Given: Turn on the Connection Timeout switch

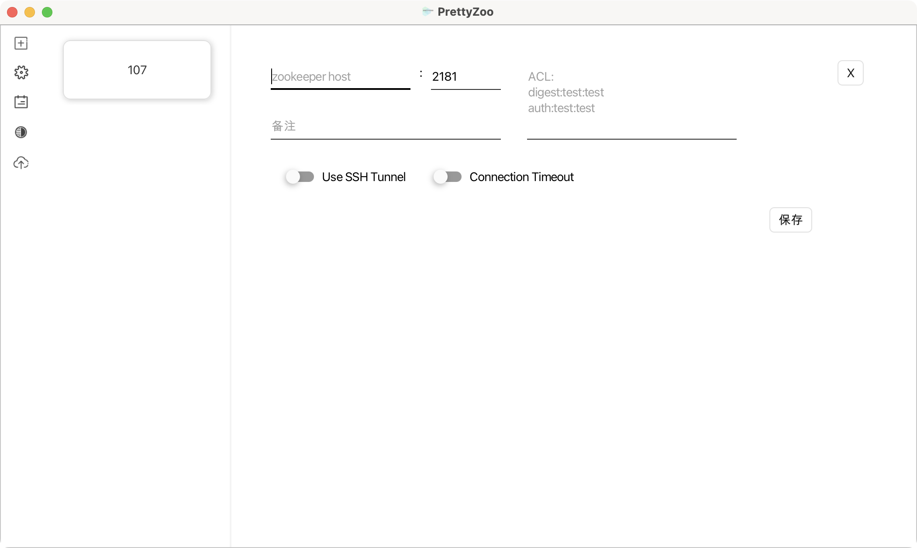Looking at the screenshot, I should 448,177.
